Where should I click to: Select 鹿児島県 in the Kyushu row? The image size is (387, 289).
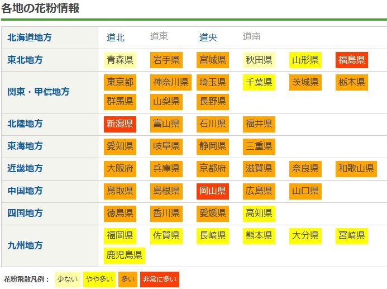tap(125, 255)
